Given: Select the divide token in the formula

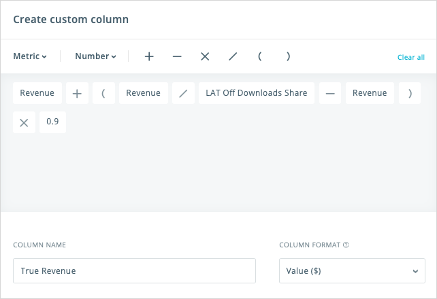Looking at the screenshot, I should pos(183,93).
